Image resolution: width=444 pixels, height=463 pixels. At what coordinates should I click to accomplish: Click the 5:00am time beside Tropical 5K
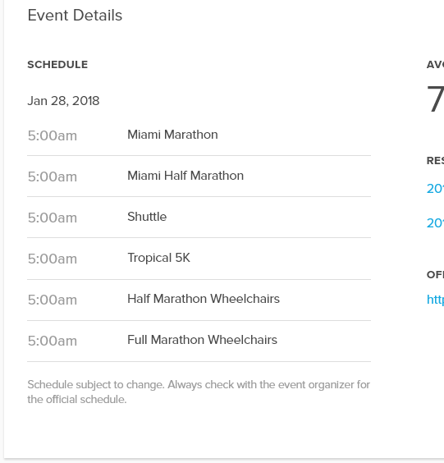[53, 259]
